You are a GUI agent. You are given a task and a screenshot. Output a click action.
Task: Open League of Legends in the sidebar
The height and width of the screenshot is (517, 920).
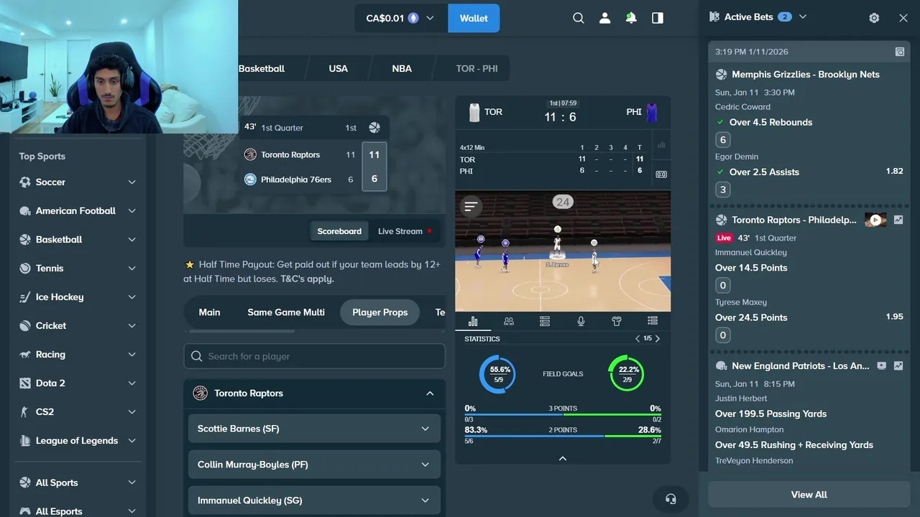coord(78,441)
